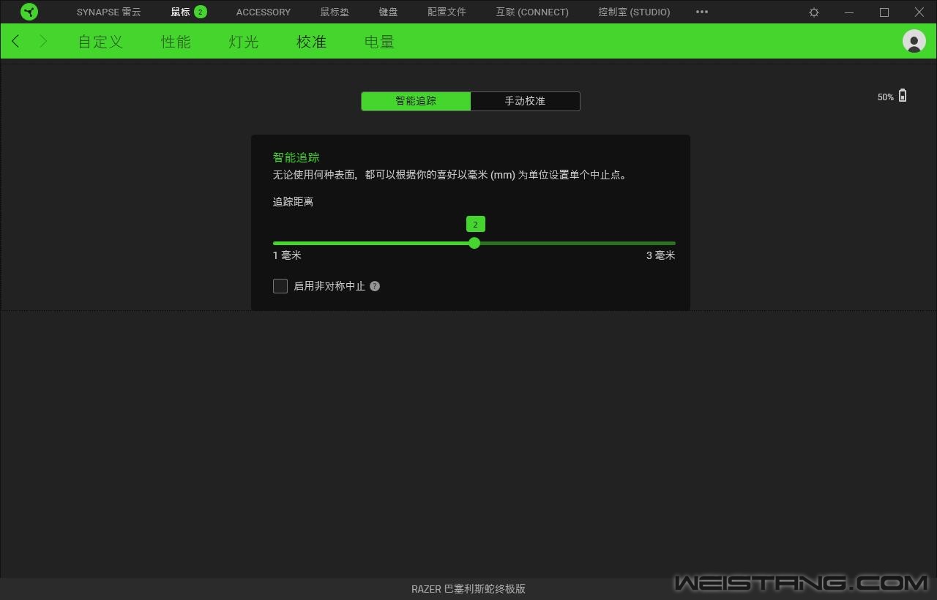Open the SYNAPSE 雷云 tab
Viewport: 937px width, 600px height.
point(109,12)
